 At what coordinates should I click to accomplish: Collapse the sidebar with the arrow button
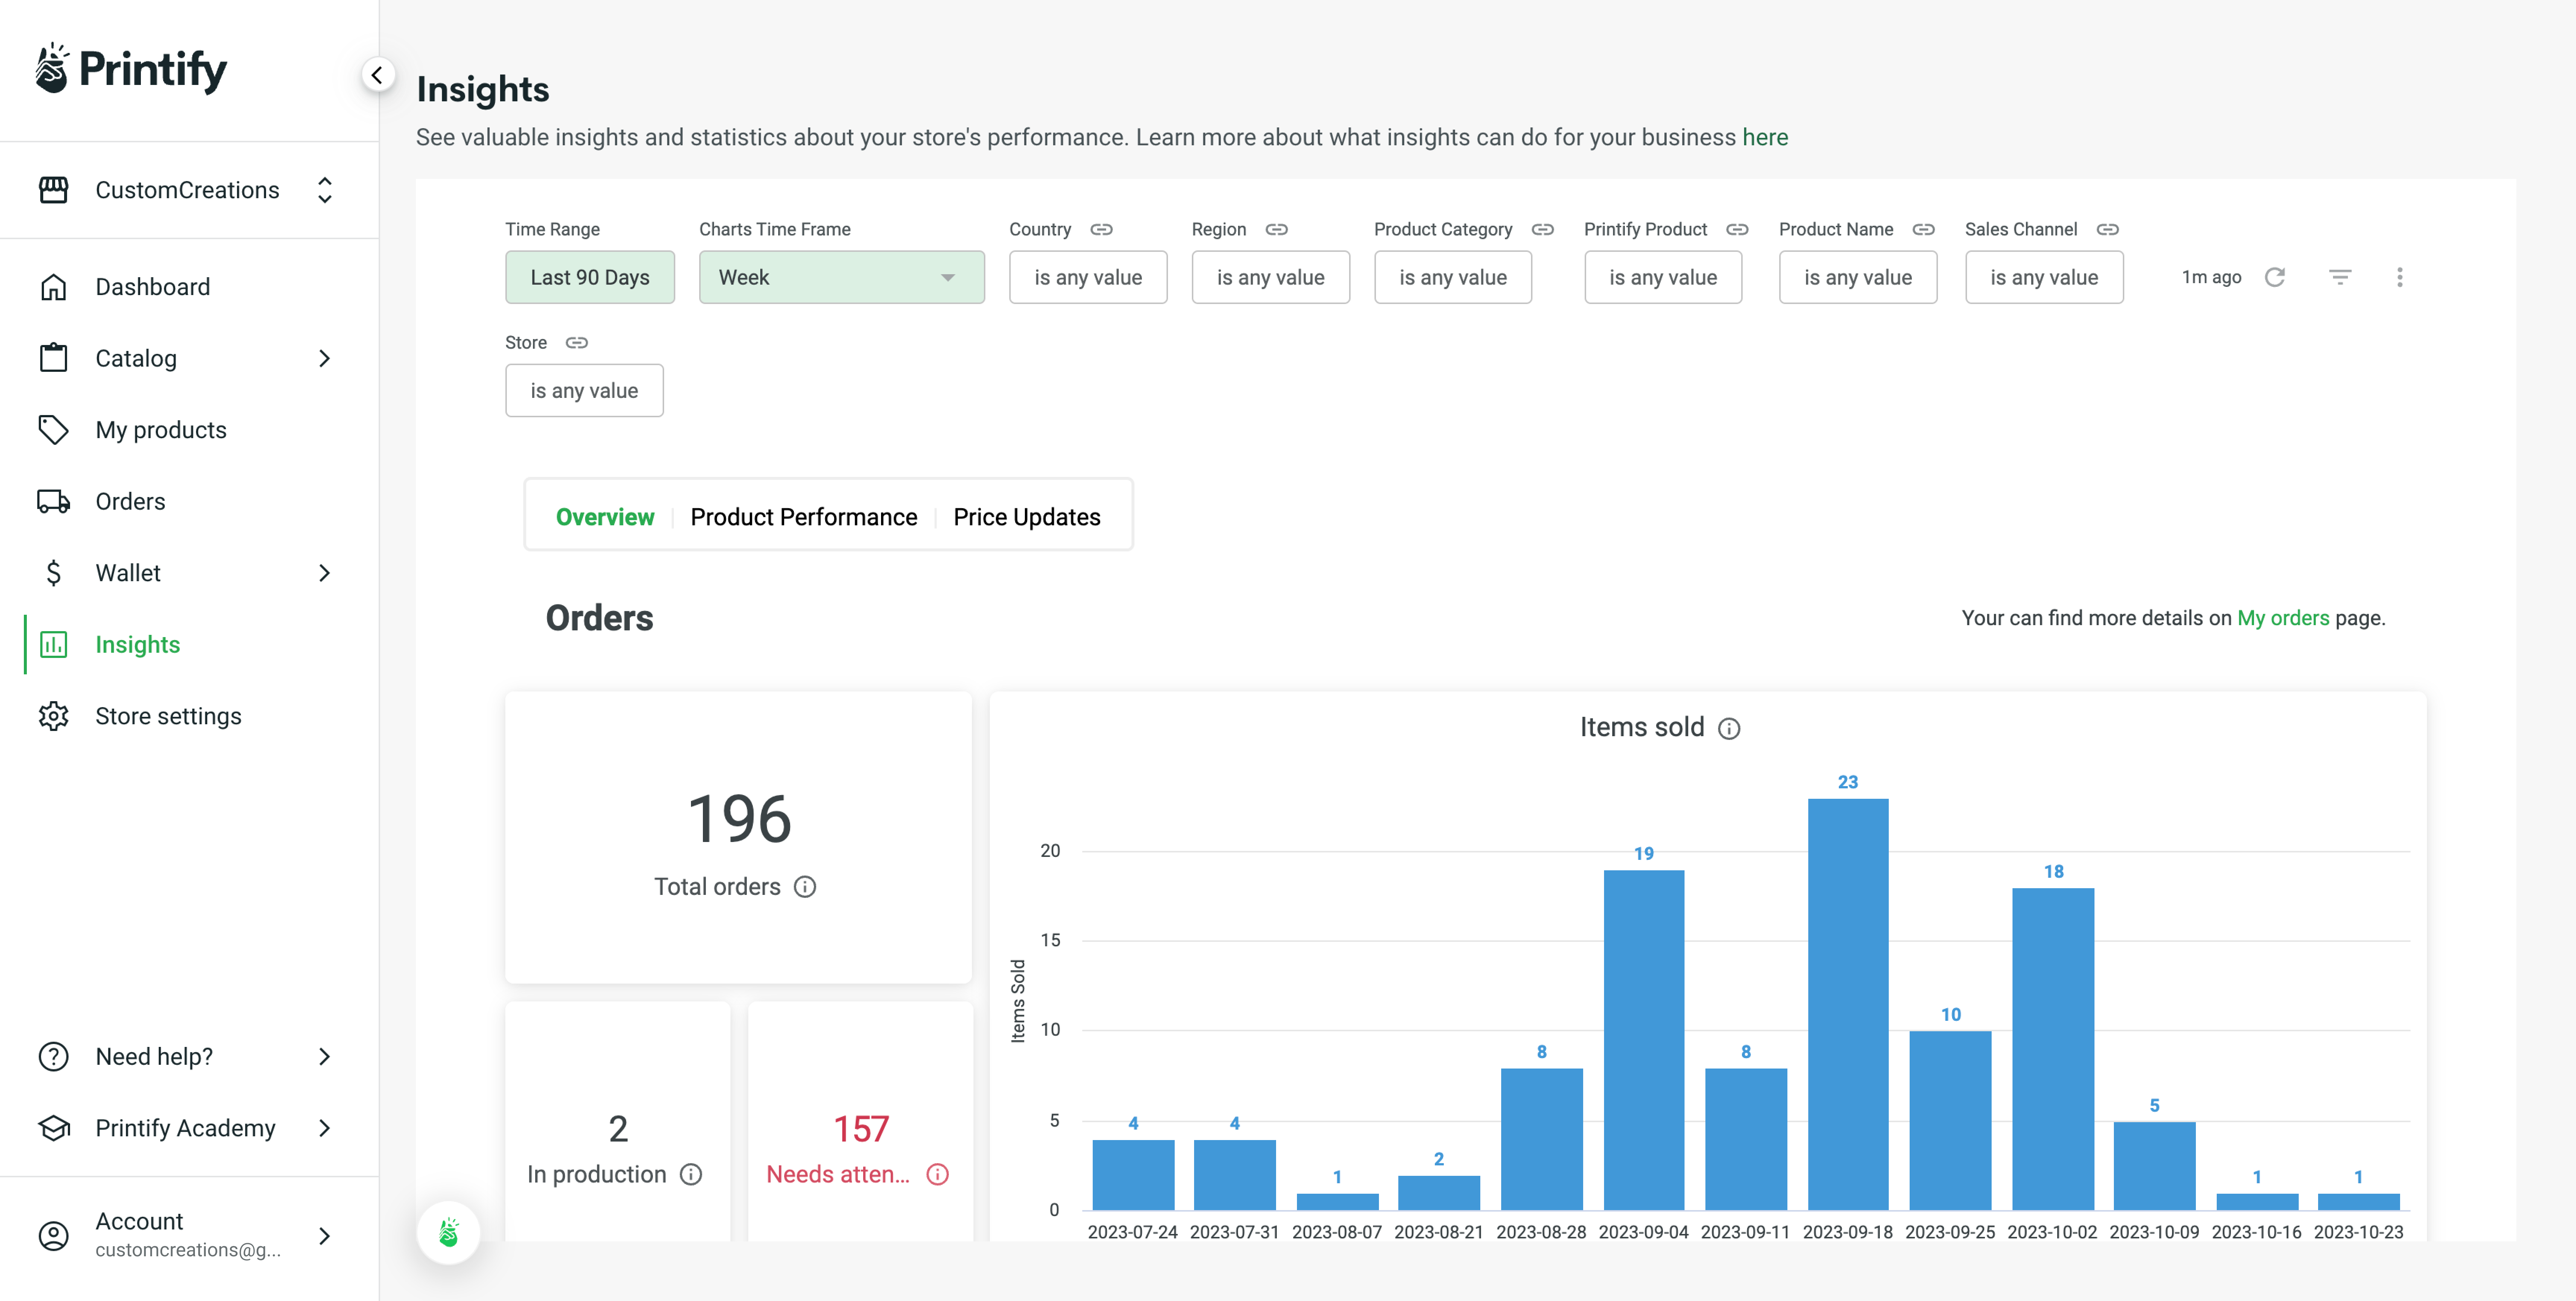pyautogui.click(x=377, y=75)
